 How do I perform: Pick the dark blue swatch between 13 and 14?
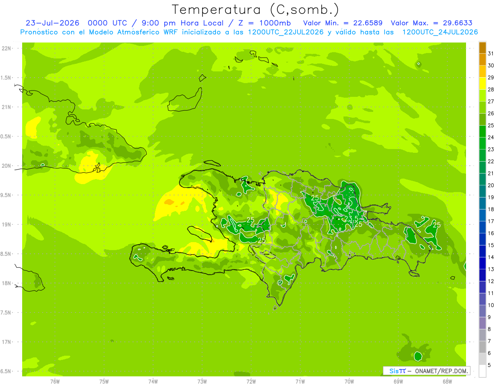click(482, 263)
